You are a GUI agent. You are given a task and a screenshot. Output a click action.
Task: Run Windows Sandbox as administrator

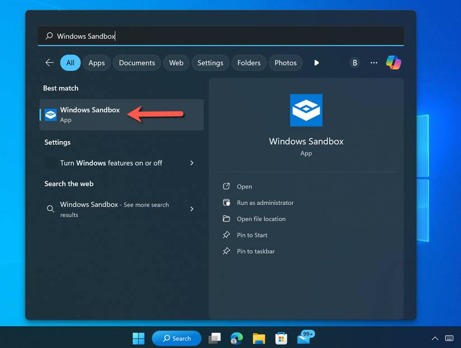(x=265, y=203)
